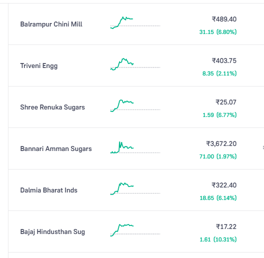View the Shree Renuka Sugars sparkline chart

click(135, 105)
